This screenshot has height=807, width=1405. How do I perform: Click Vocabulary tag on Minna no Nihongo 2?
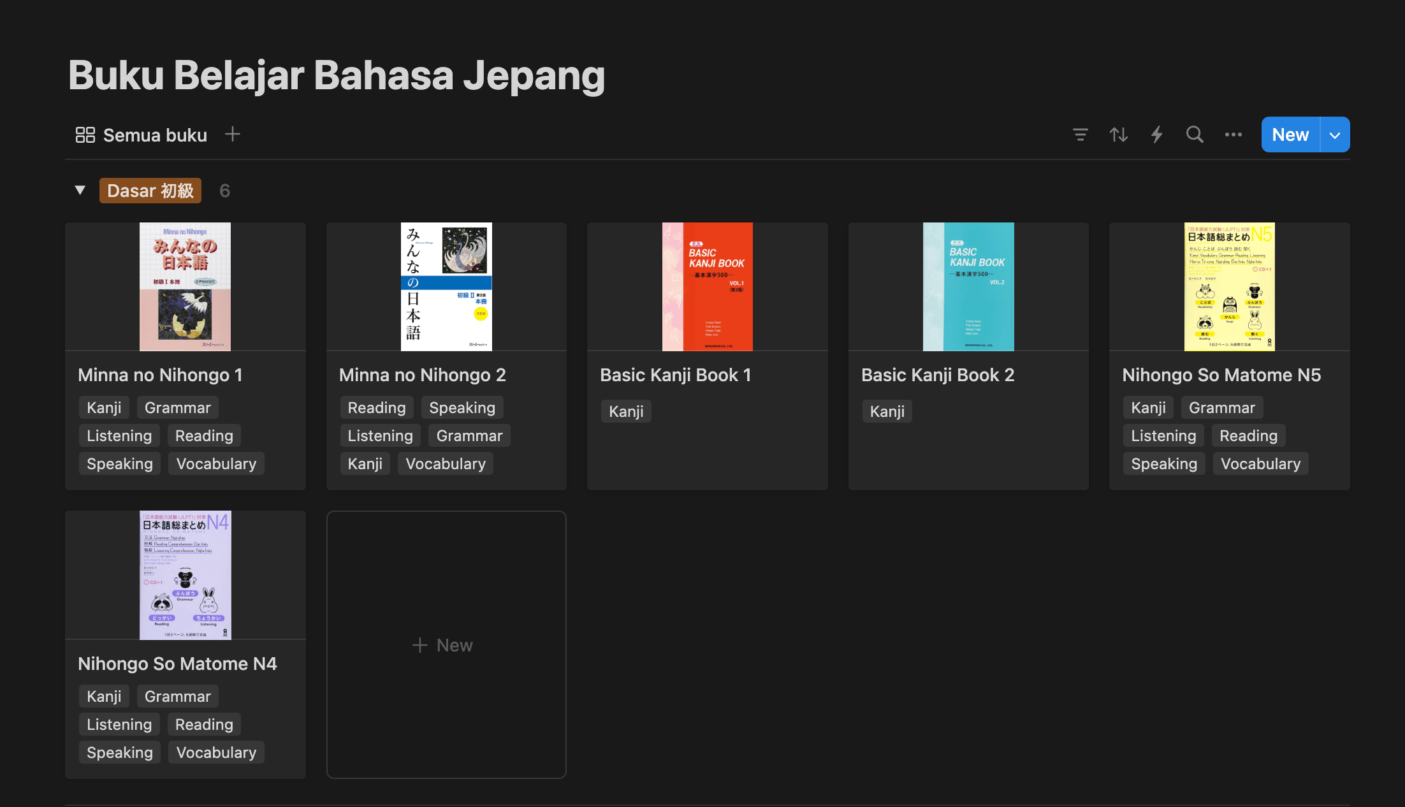point(446,463)
